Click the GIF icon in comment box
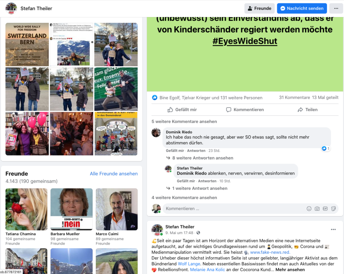Screen dimensions: 344x274 click(325, 209)
